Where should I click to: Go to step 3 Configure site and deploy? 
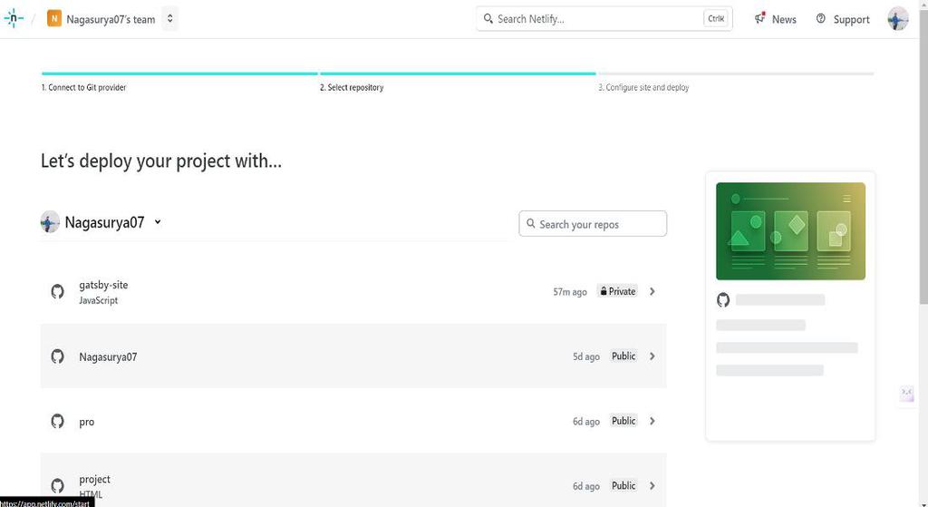pyautogui.click(x=643, y=88)
